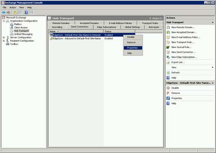Select Hub Transport in console tree

point(22,31)
